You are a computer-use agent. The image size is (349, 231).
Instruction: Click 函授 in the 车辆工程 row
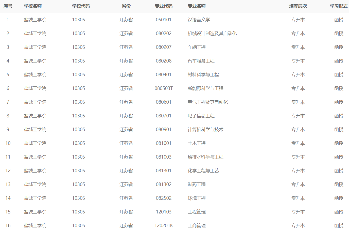pyautogui.click(x=339, y=47)
